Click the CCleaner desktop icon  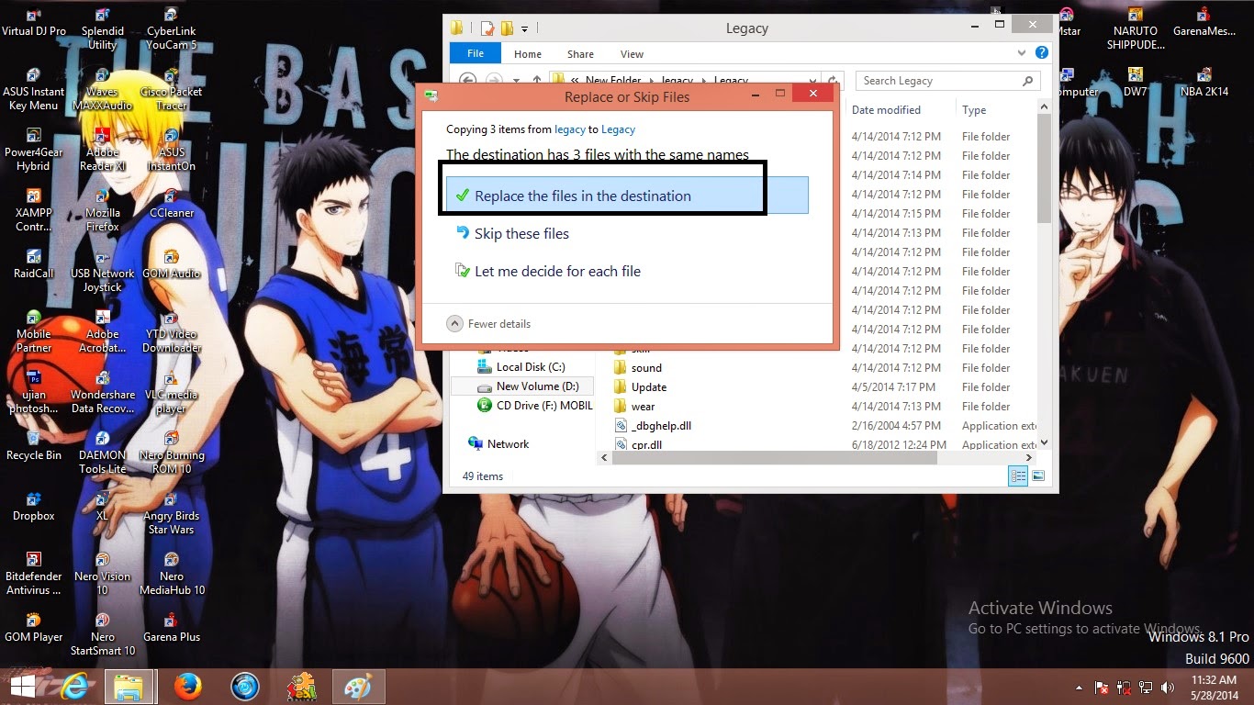(x=172, y=204)
